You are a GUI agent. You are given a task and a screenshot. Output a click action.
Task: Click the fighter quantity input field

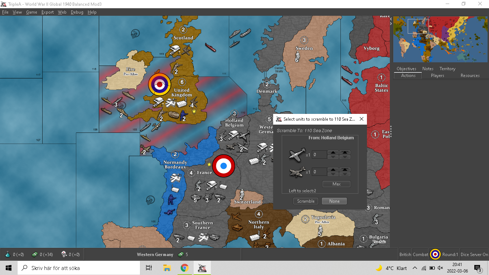point(319,155)
